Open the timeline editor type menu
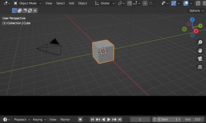This screenshot has height=123, width=206. [x=6, y=119]
